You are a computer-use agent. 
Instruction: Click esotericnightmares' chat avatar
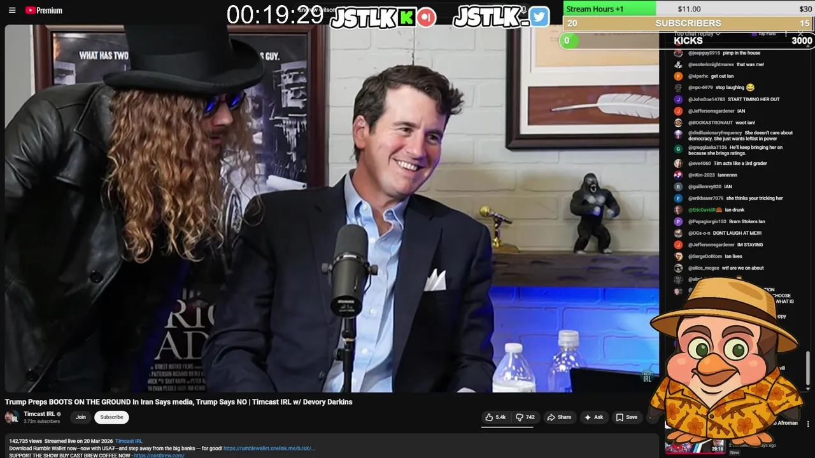[x=678, y=64]
